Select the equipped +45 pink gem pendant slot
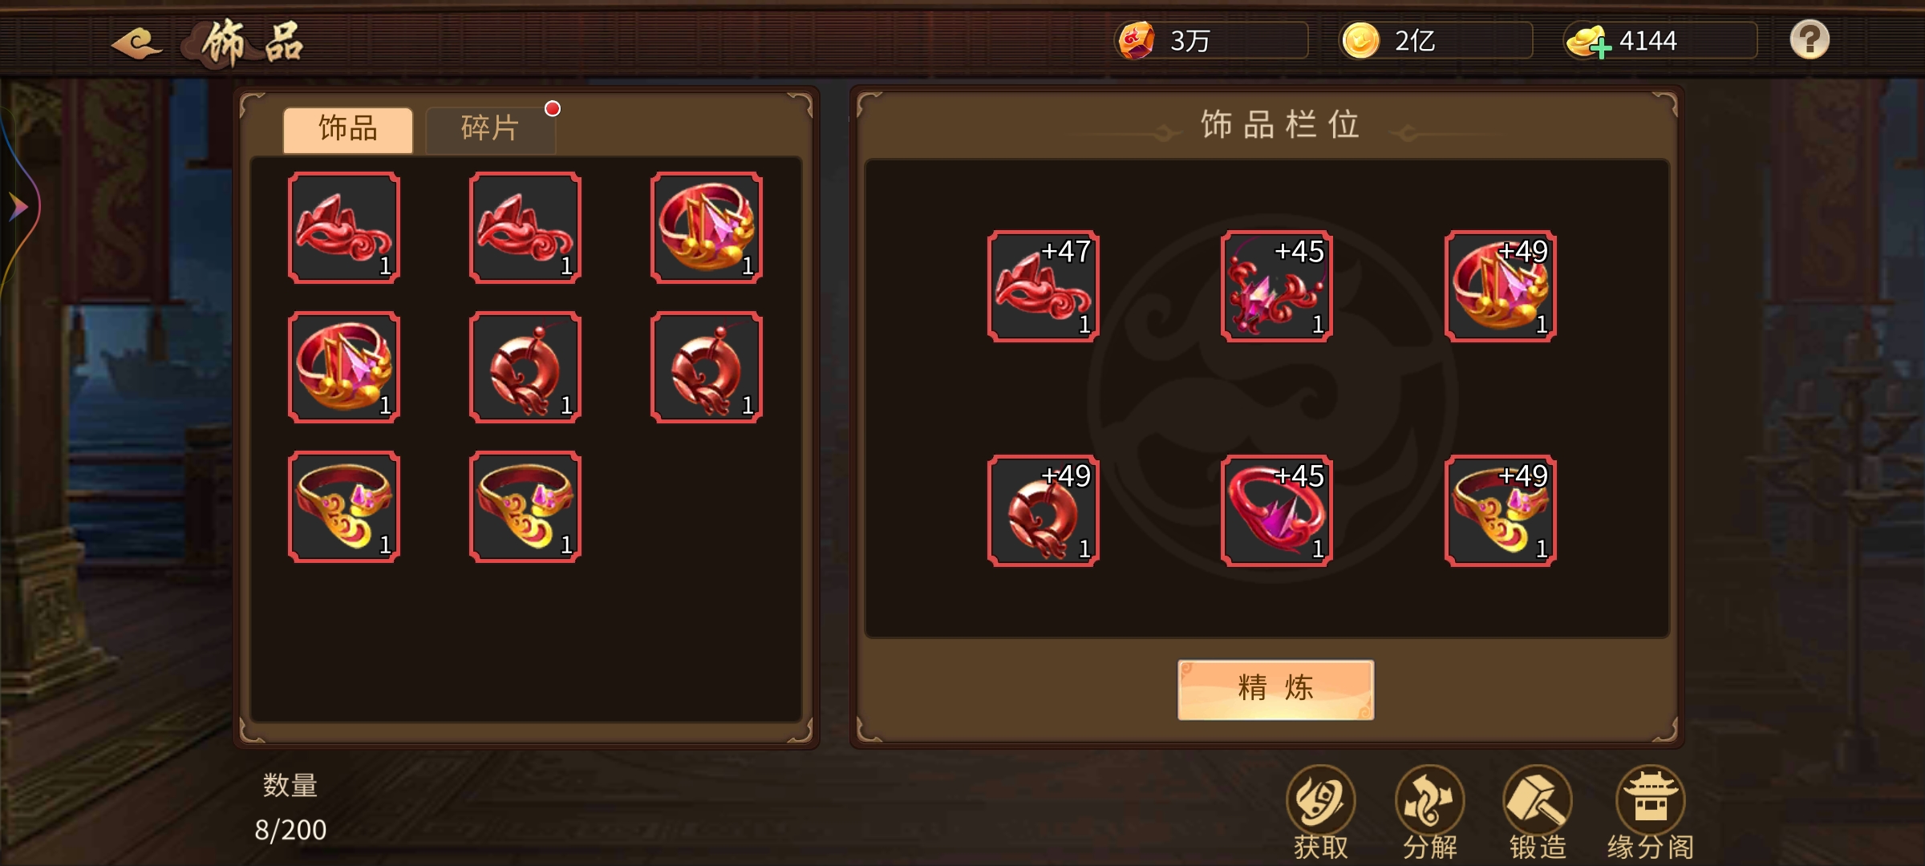 (1276, 286)
